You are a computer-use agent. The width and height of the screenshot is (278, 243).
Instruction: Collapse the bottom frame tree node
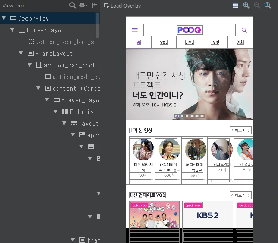pos(73,240)
